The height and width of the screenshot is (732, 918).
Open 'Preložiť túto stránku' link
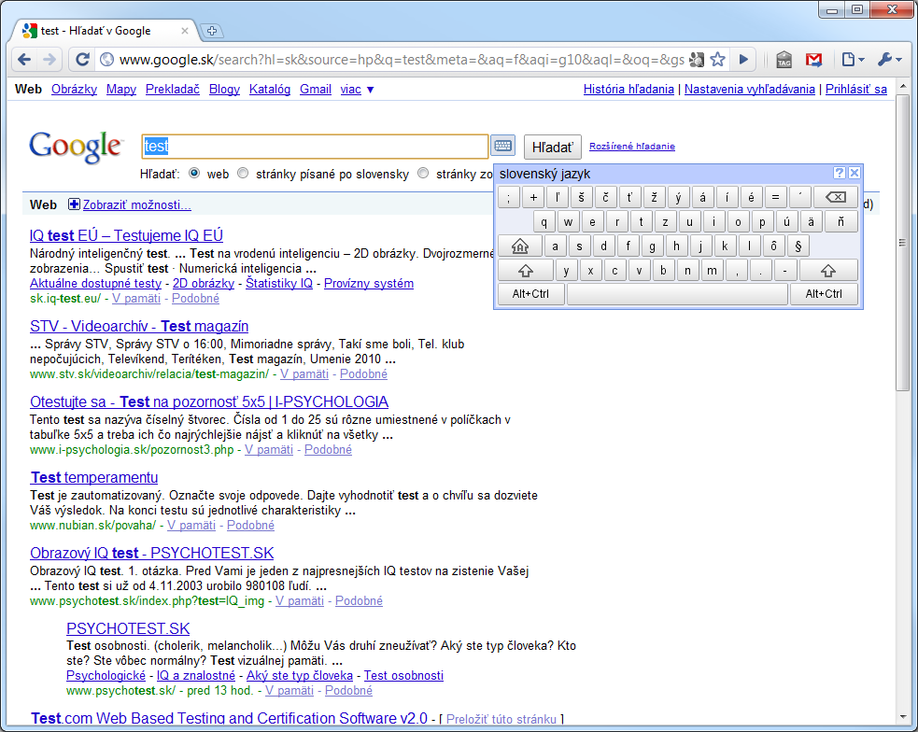[501, 719]
